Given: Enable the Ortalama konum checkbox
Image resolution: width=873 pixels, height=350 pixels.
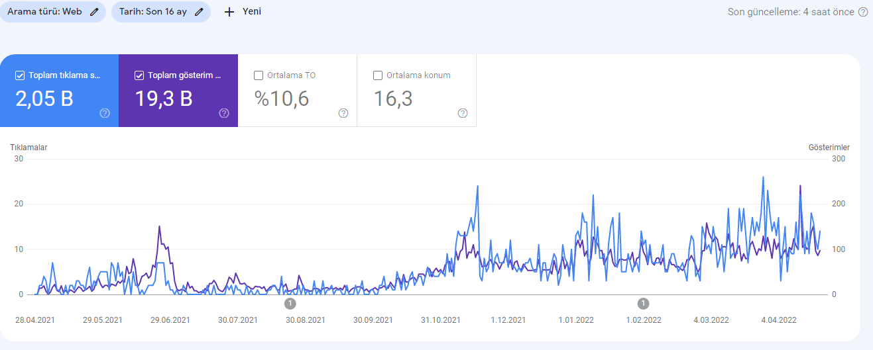Looking at the screenshot, I should point(378,75).
